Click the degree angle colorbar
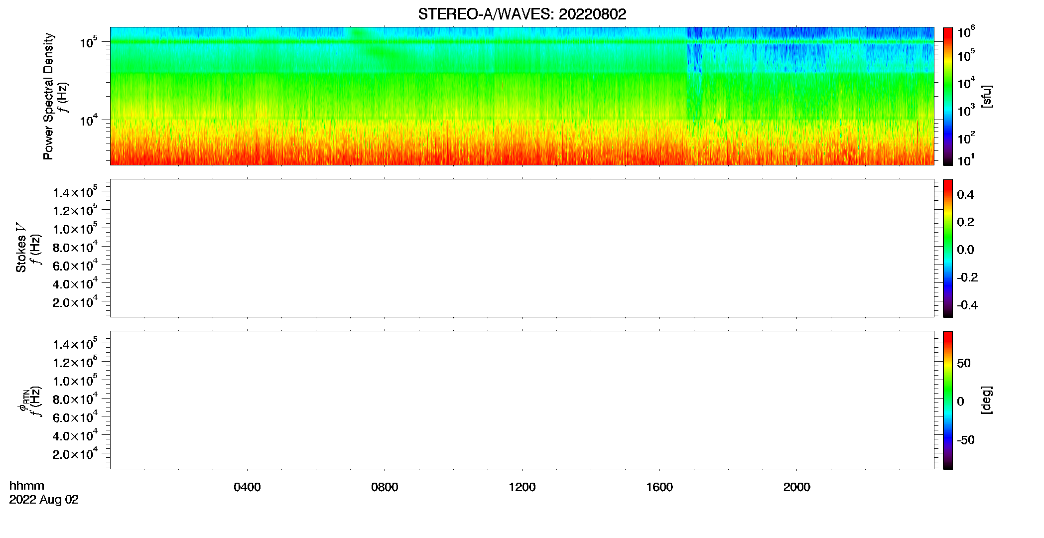This screenshot has width=1044, height=538. point(948,400)
